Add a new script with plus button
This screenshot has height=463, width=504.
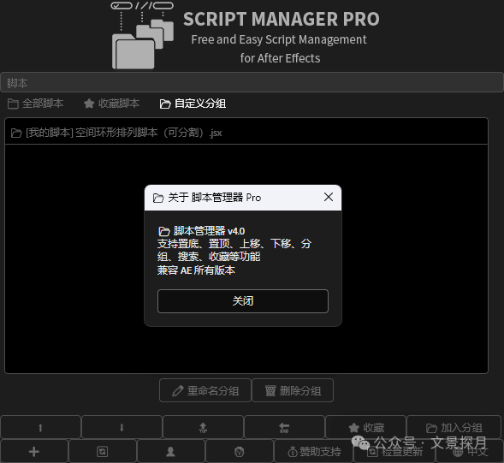tap(34, 451)
